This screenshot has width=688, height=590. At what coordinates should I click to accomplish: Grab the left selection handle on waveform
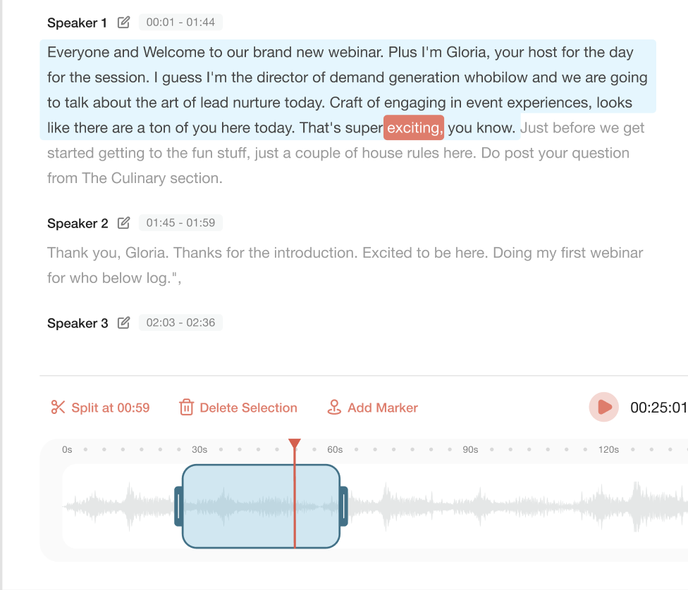178,506
